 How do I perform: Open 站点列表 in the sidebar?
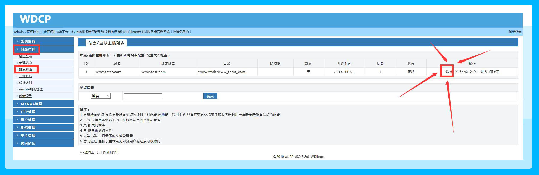click(26, 69)
